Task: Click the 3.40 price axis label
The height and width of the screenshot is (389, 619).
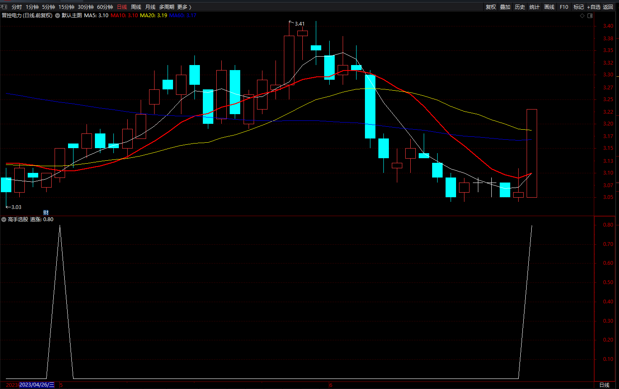Action: click(x=608, y=26)
